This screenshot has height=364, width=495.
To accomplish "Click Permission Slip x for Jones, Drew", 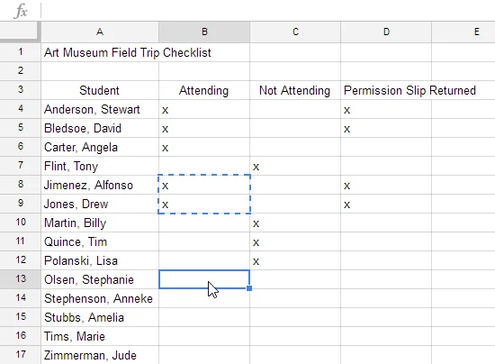I will 346,205.
